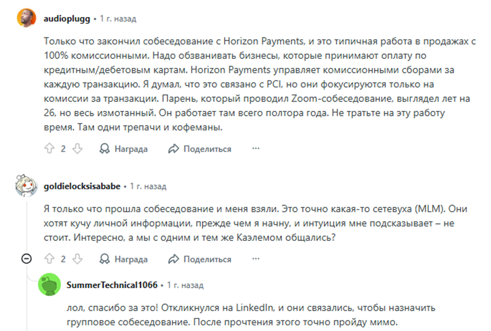The height and width of the screenshot is (331, 491).
Task: Click goldielocksisababe's avatar picture
Action: point(26,186)
